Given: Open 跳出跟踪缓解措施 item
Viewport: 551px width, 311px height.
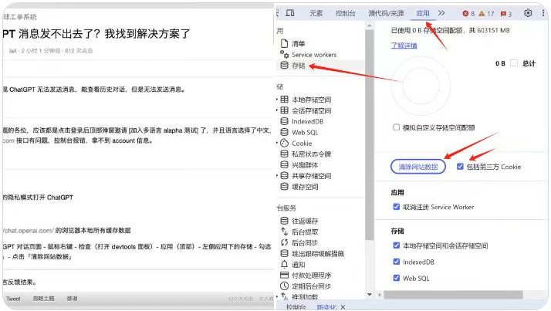Looking at the screenshot, I should 318,253.
